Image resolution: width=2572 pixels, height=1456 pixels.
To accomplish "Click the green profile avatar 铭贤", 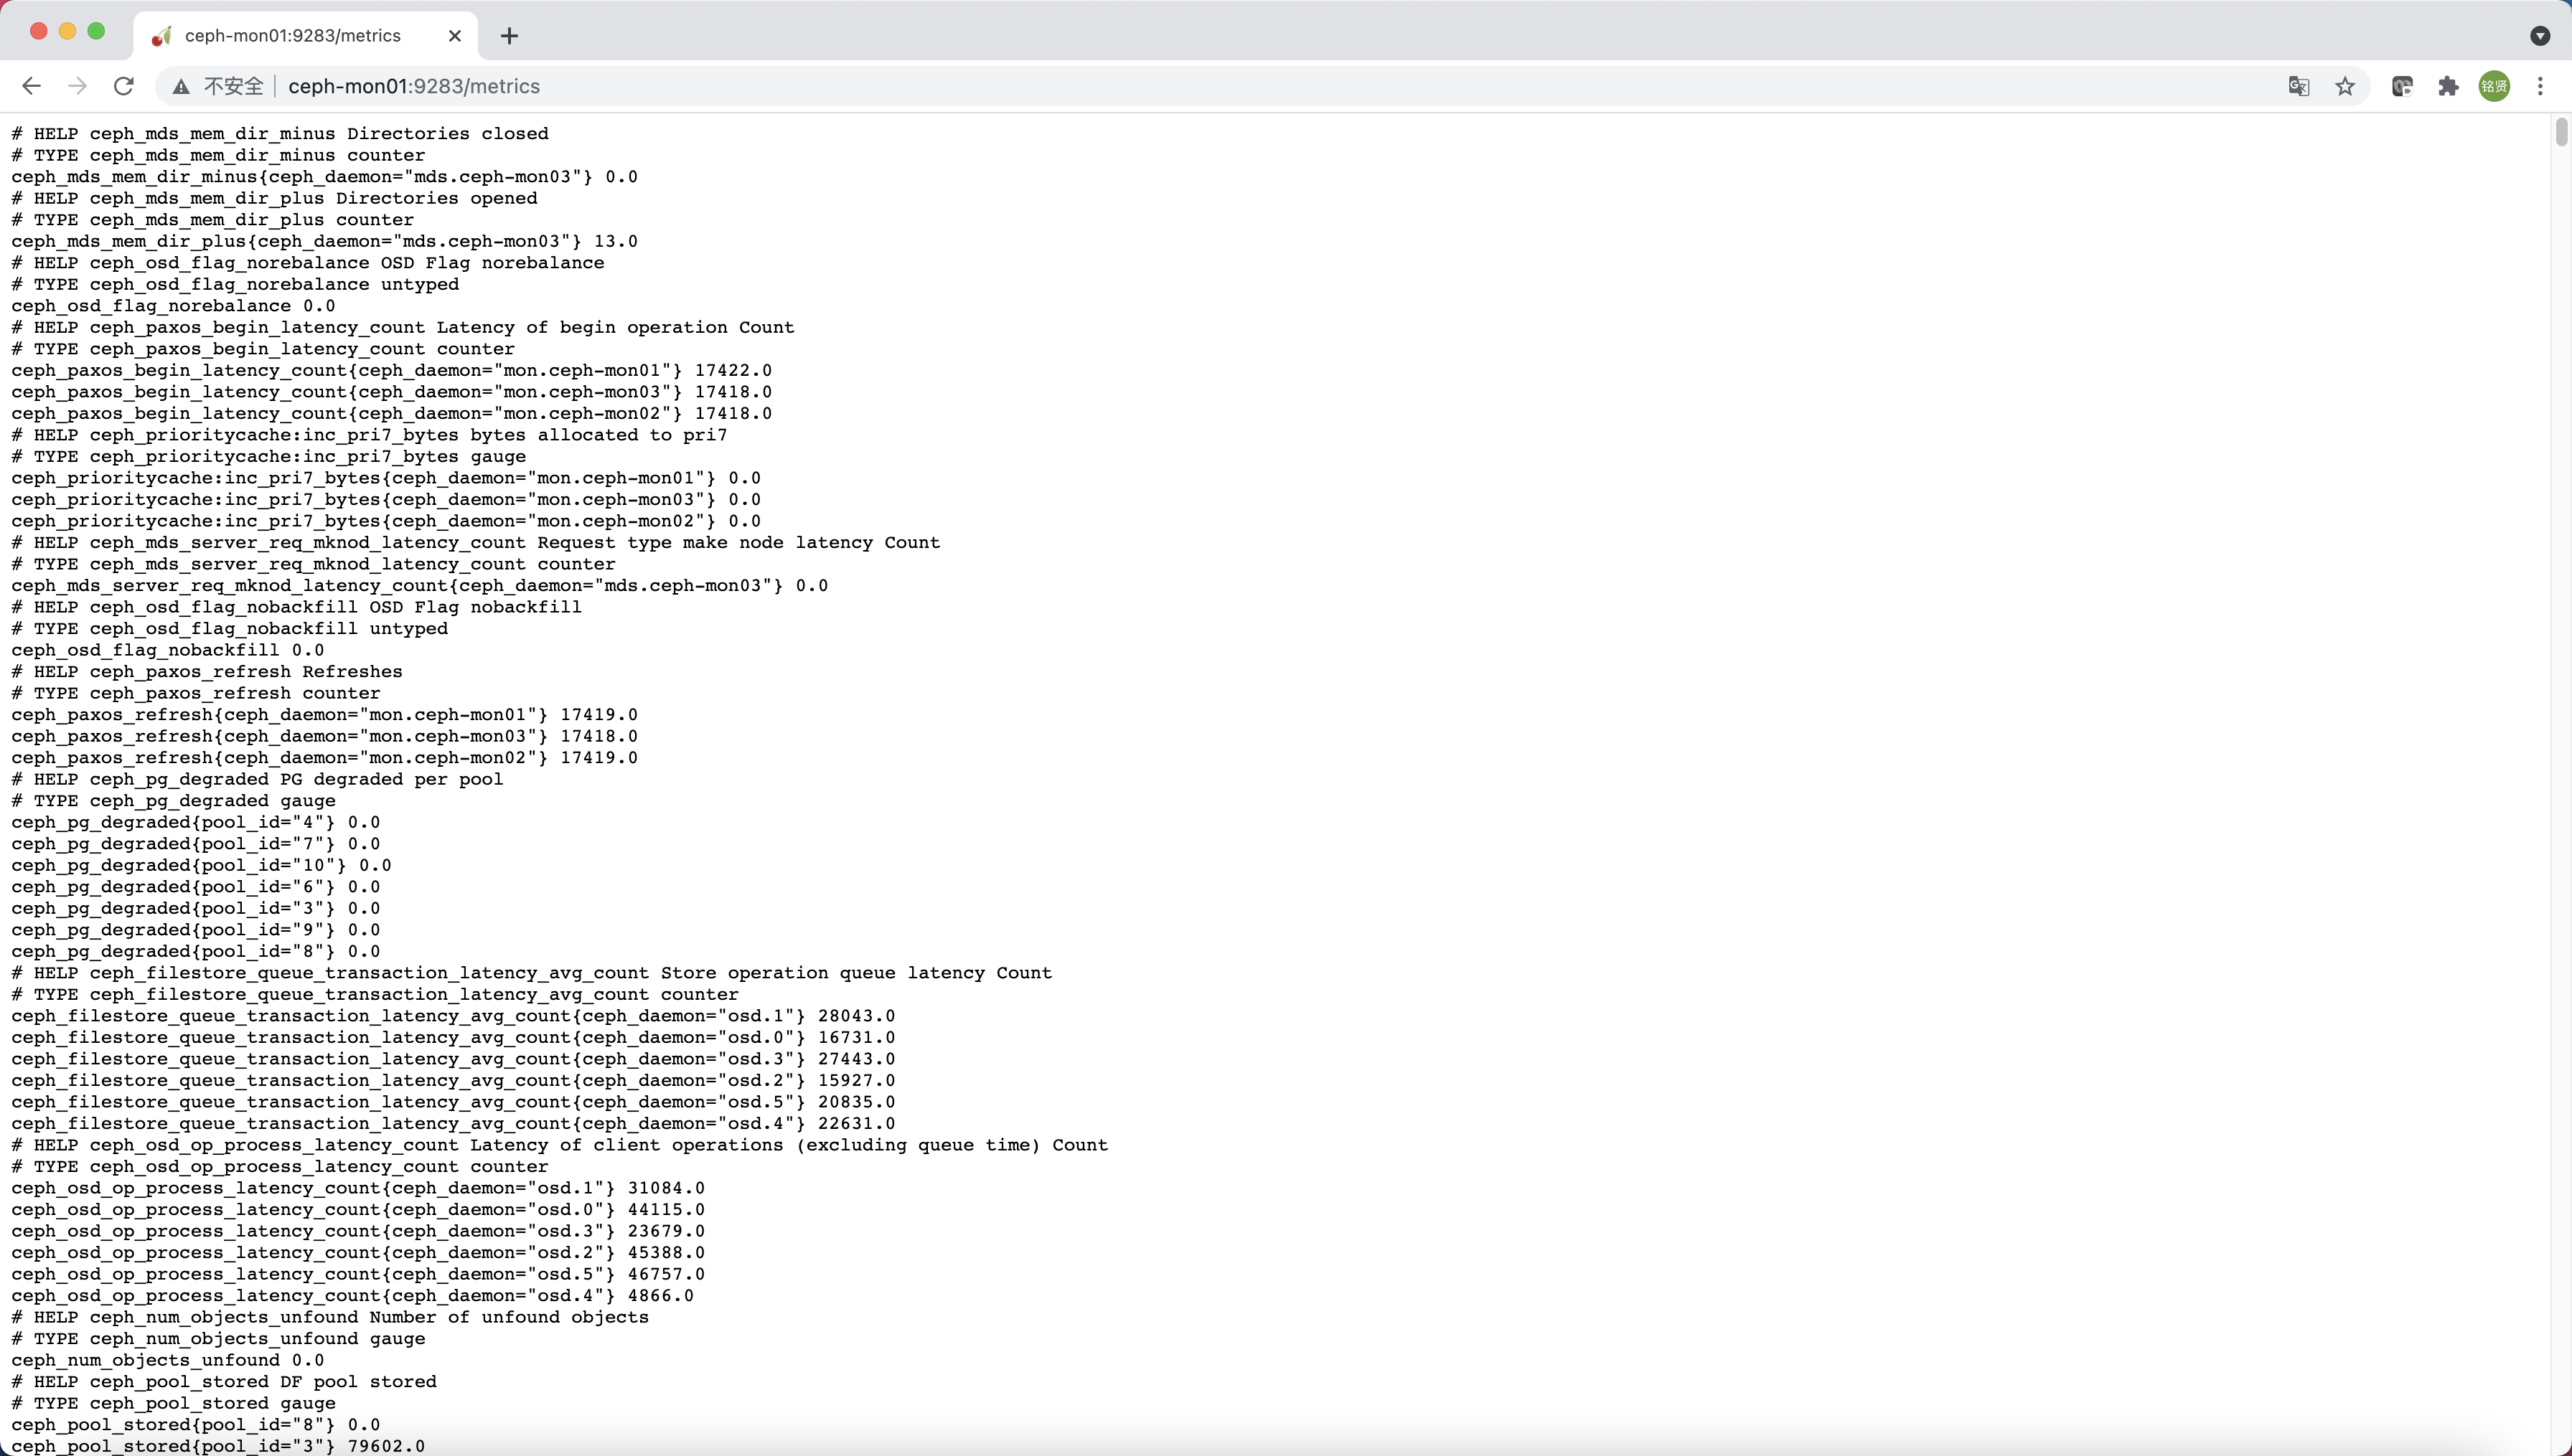I will (2494, 86).
